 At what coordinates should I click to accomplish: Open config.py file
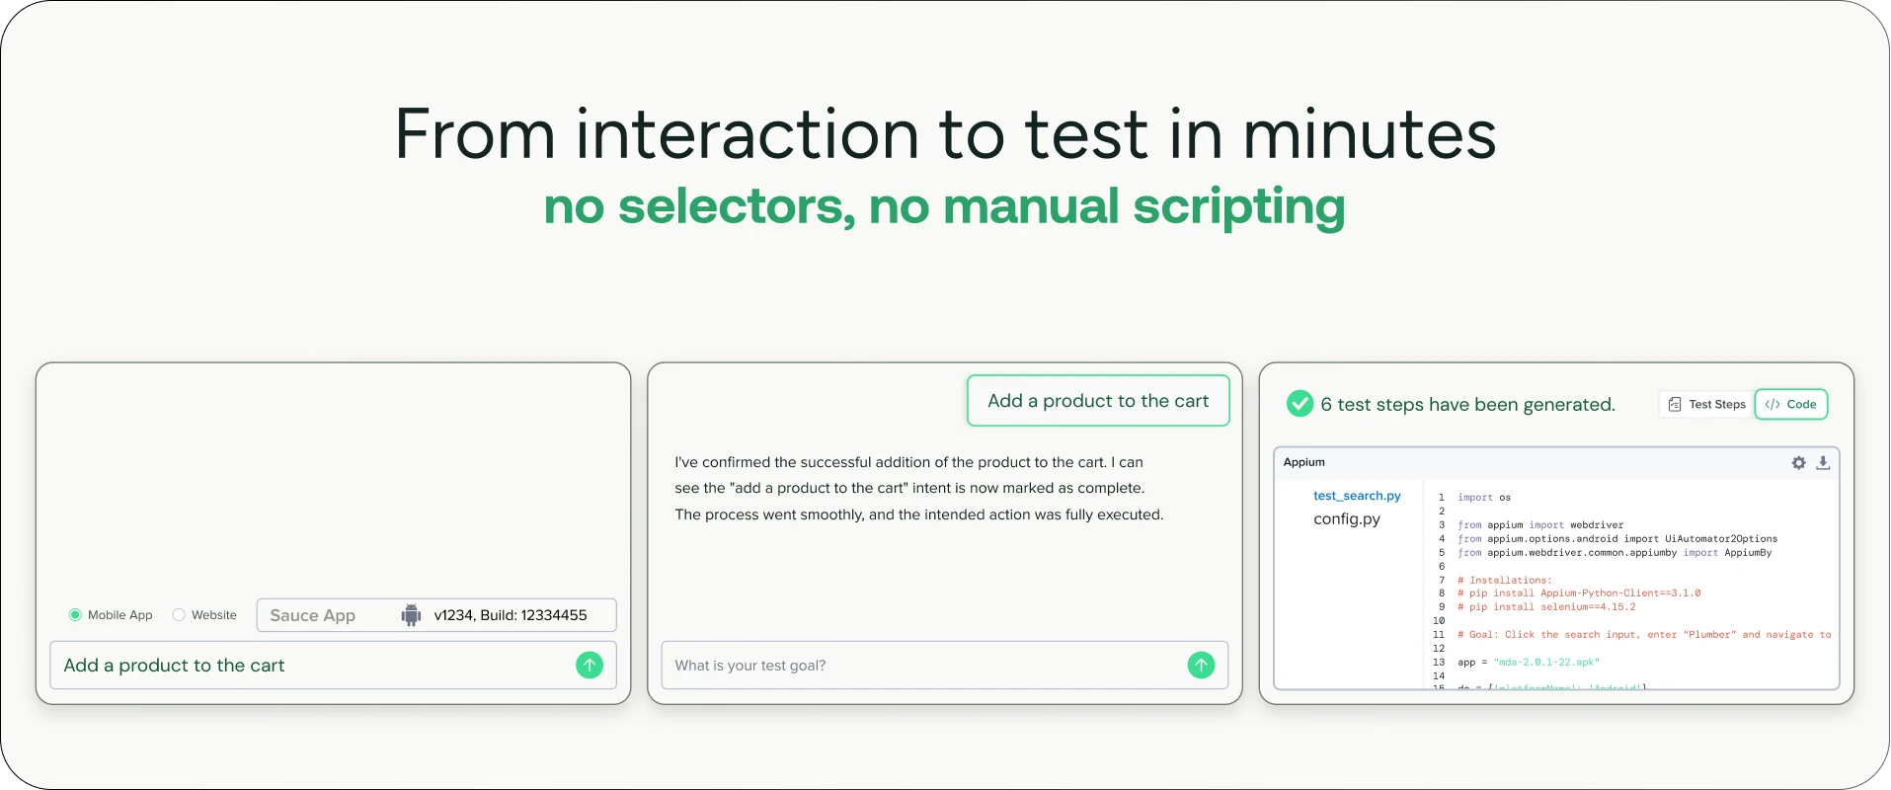click(x=1347, y=518)
